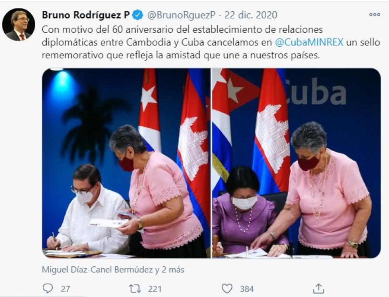This screenshot has height=297, width=389.
Task: Open the left photo of minister signing
Action: coord(126,163)
